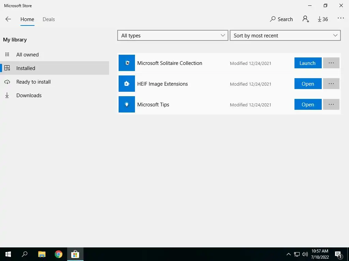Viewport: 349px width, 261px height.
Task: Open the Home tab
Action: pos(27,19)
